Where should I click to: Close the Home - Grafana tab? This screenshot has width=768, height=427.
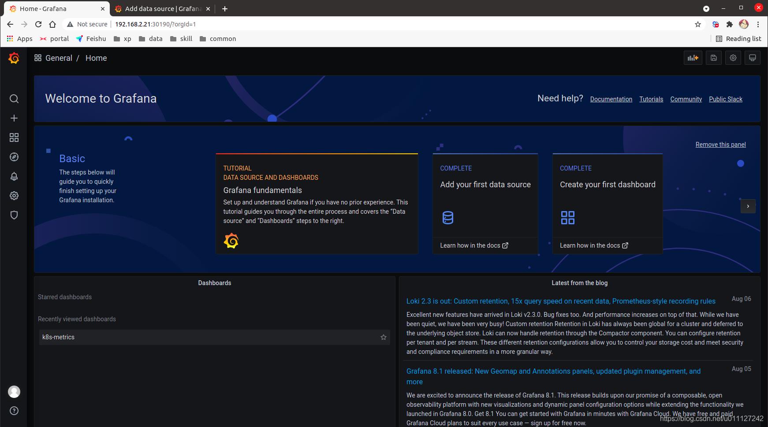point(103,9)
